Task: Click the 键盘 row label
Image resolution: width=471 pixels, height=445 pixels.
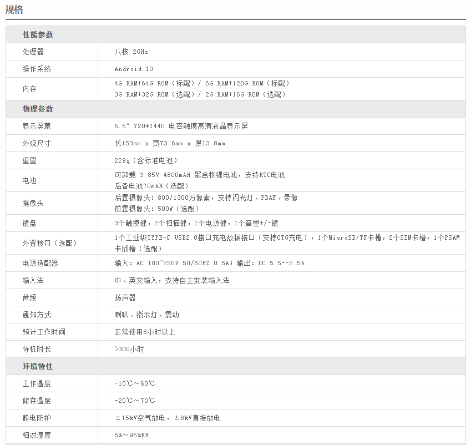Action: click(29, 223)
